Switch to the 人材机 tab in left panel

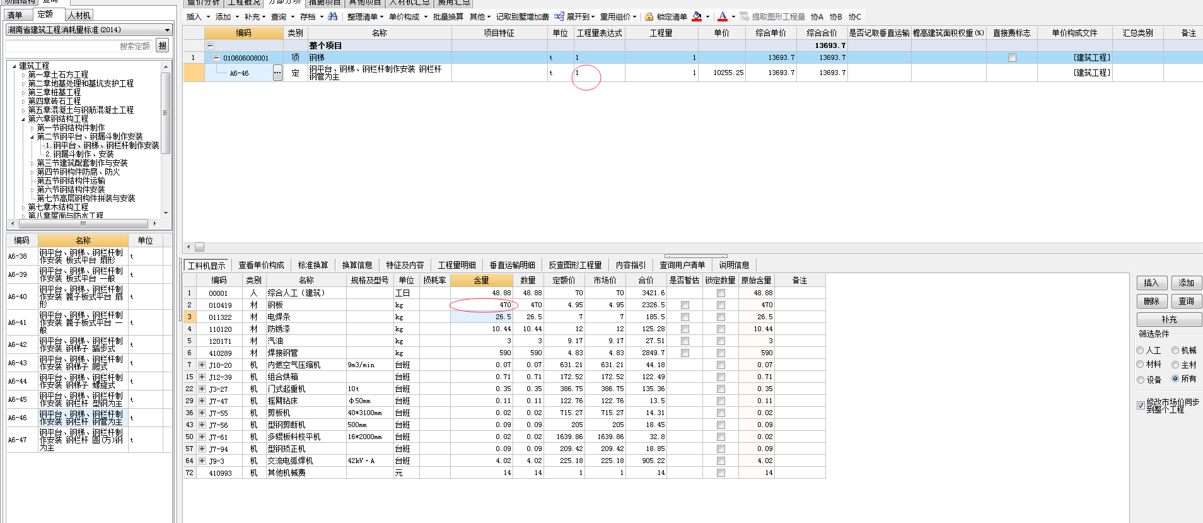coord(79,15)
